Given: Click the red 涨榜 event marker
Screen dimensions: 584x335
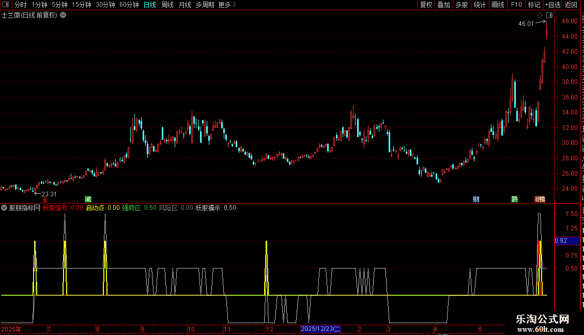Looking at the screenshot, I should coord(540,199).
